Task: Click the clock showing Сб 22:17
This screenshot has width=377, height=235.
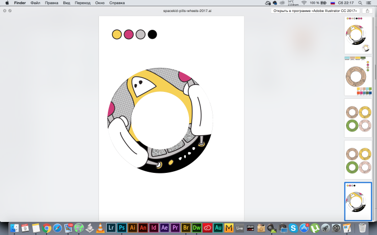Action: point(346,3)
